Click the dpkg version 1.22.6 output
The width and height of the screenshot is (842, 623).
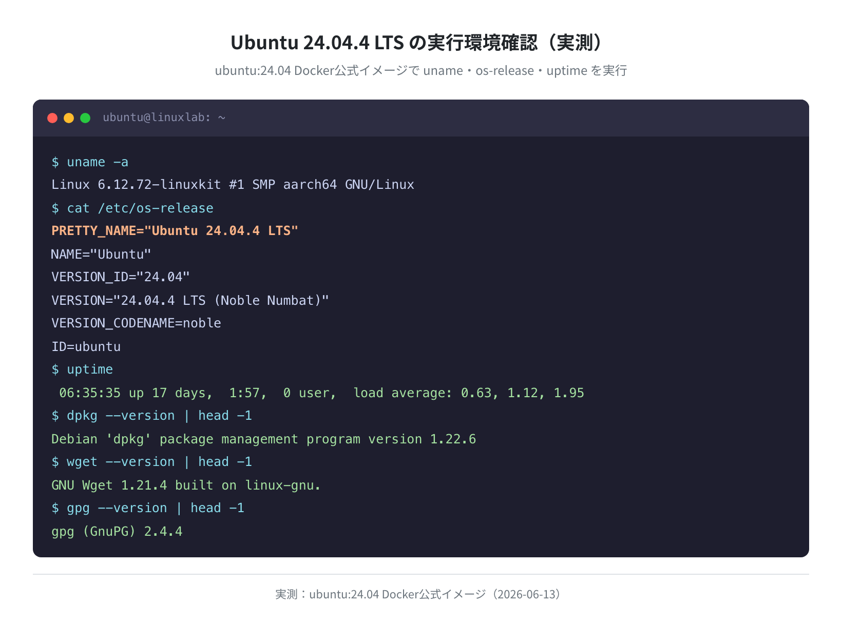[263, 439]
